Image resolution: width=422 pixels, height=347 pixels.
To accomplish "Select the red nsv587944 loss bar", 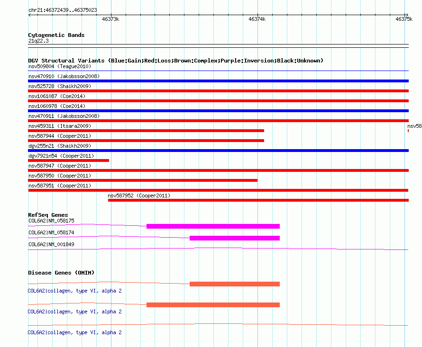I will 146,141.
